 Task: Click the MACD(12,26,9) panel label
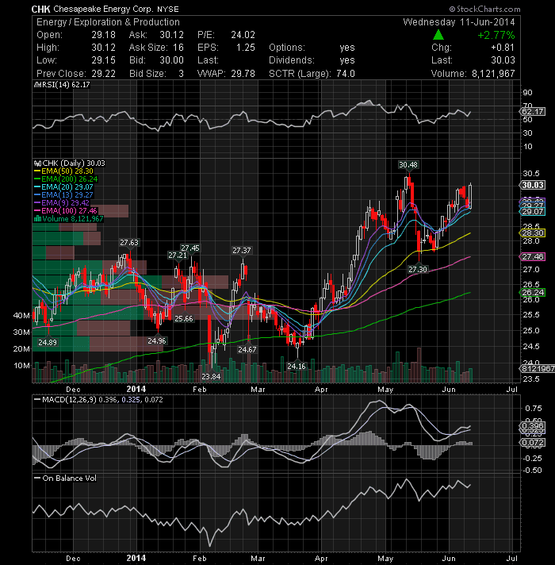[69, 400]
